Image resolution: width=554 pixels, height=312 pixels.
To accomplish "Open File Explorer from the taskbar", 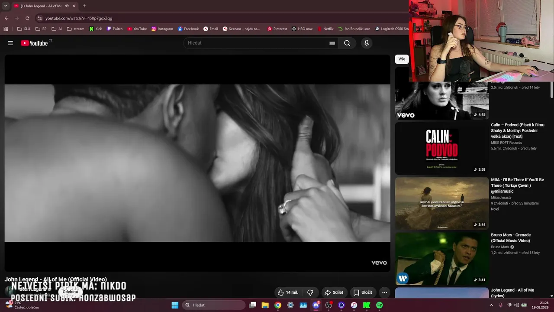I will click(x=265, y=305).
